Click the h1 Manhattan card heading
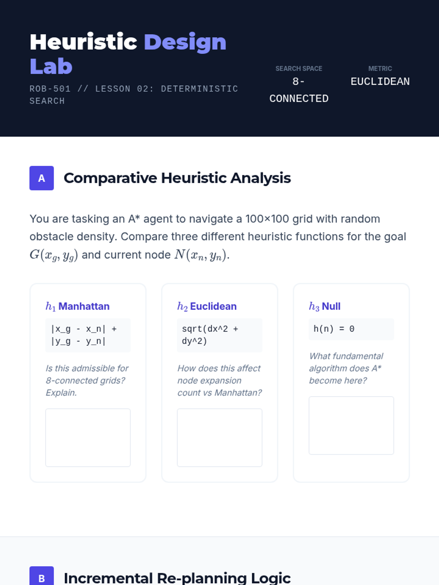Screen dimensions: 439x585 [x=78, y=306]
